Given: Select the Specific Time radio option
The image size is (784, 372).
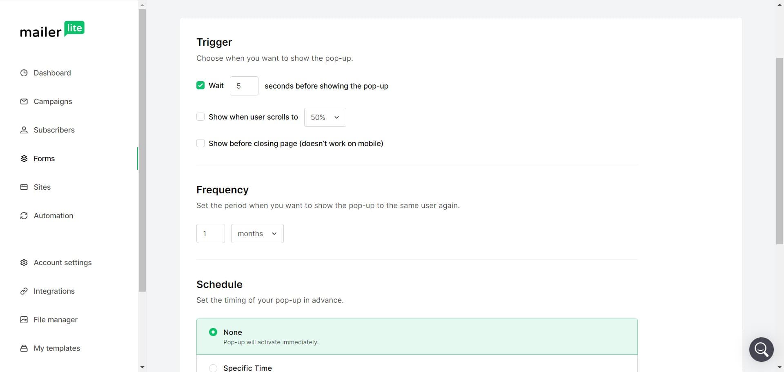Looking at the screenshot, I should [x=213, y=368].
